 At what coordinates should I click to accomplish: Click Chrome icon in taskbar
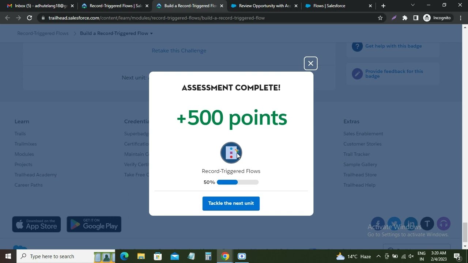tap(225, 256)
